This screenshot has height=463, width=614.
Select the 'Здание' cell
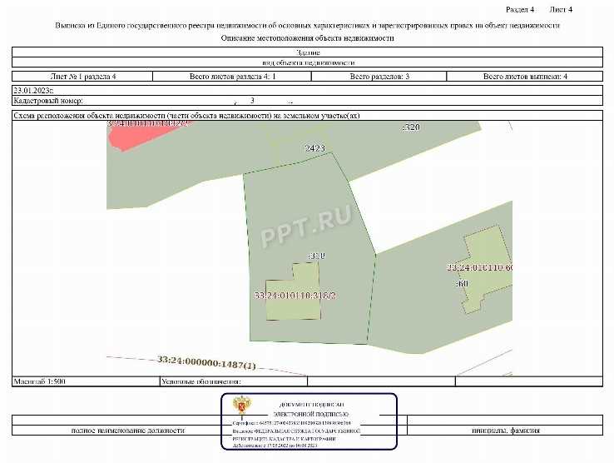(x=307, y=52)
